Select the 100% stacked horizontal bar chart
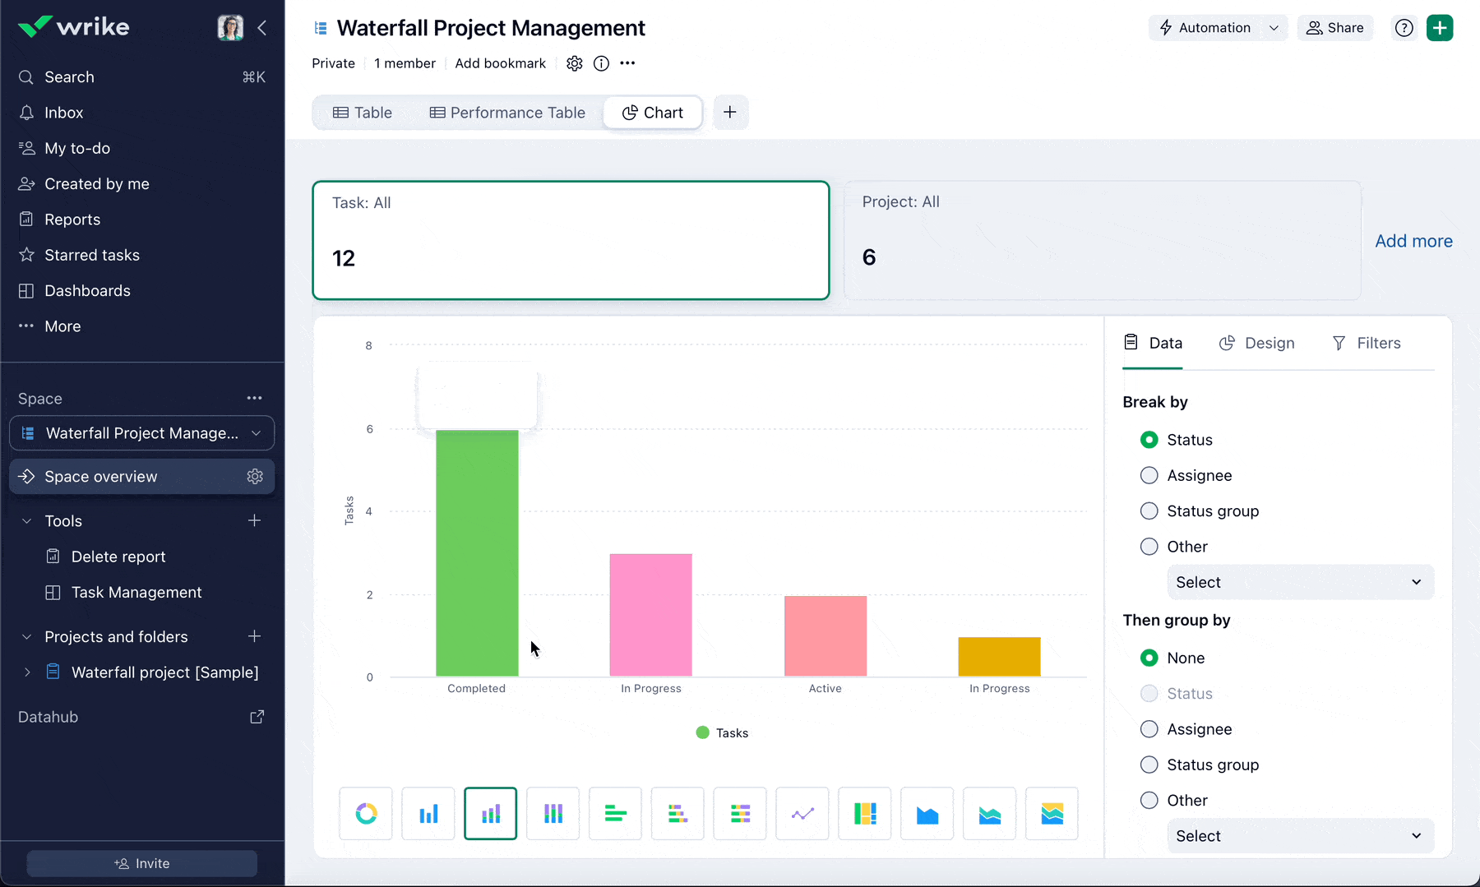1480x887 pixels. 740,814
